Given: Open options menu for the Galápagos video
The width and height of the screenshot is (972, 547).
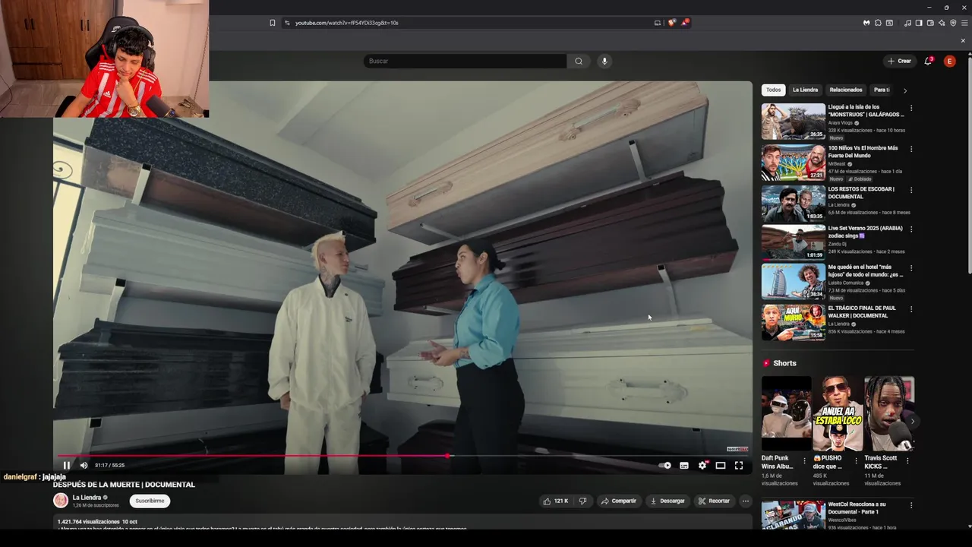Looking at the screenshot, I should (x=911, y=109).
